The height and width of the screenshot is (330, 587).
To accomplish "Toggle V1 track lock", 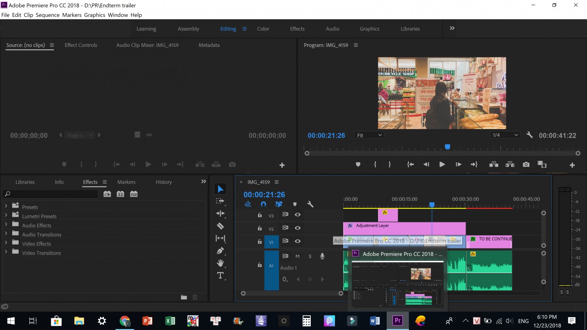I will (259, 242).
